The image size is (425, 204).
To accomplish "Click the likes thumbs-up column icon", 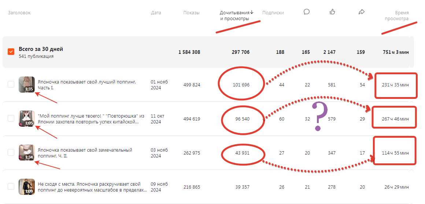I will (x=333, y=12).
